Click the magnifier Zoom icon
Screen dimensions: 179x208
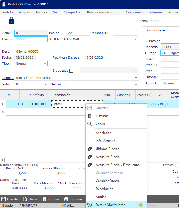point(90,124)
